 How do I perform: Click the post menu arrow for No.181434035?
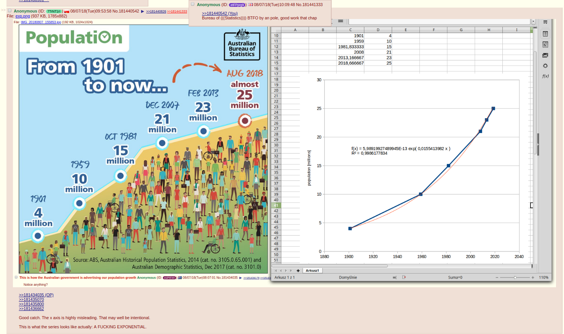[x=240, y=278]
